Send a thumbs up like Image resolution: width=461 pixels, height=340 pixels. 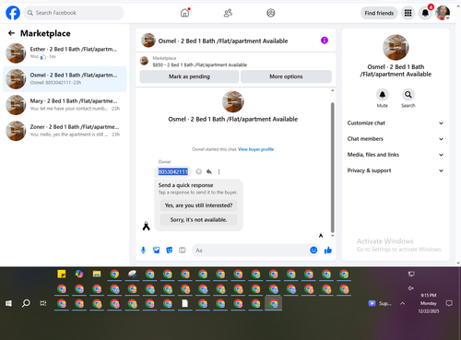328,251
